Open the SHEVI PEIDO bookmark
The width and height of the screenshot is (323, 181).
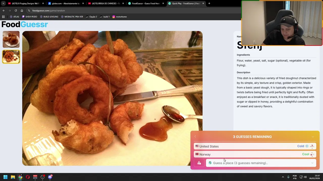pos(30,17)
